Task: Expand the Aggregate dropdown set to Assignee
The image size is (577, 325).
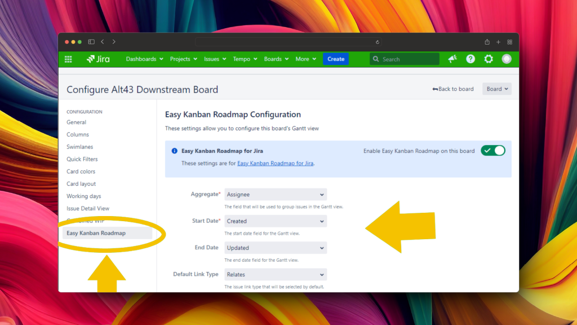Action: (276, 195)
